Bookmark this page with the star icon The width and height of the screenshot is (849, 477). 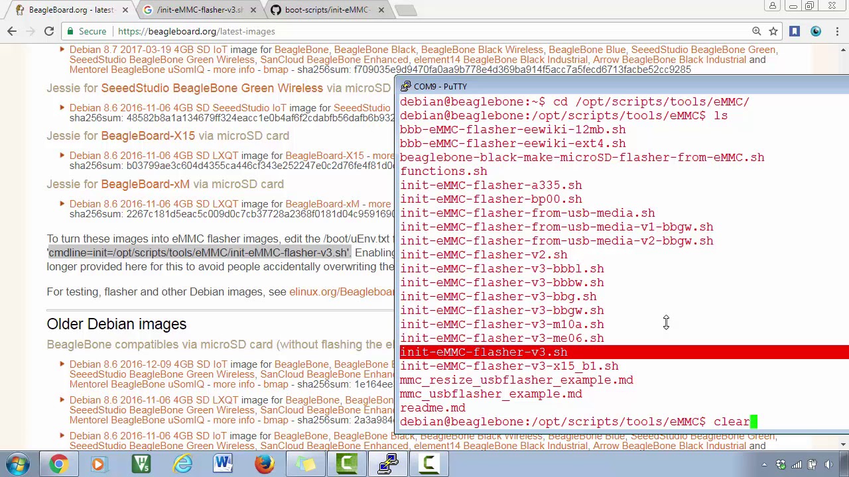pyautogui.click(x=773, y=31)
